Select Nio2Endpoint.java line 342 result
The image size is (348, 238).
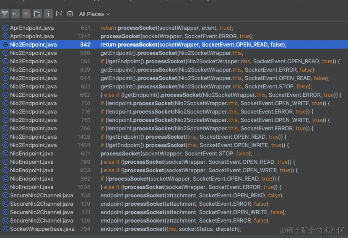pos(193,44)
